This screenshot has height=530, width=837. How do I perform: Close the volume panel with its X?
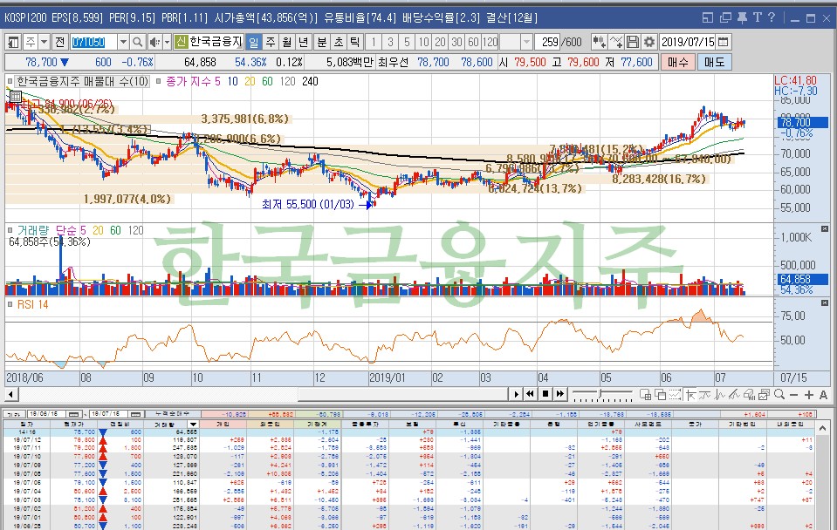(x=825, y=228)
